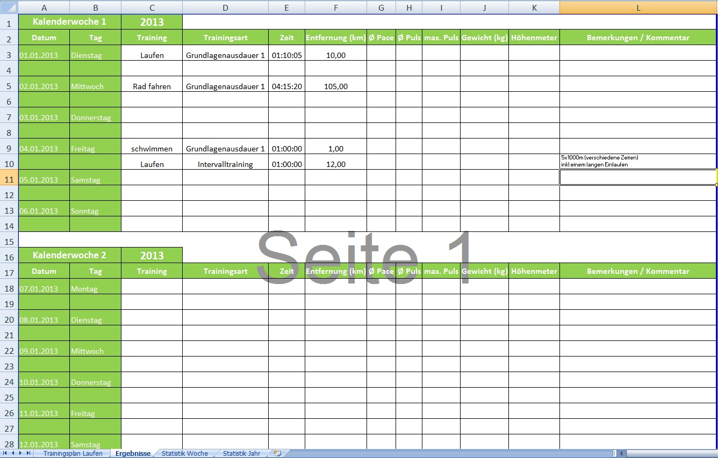Select the Ergebnisse sheet tab

133,454
